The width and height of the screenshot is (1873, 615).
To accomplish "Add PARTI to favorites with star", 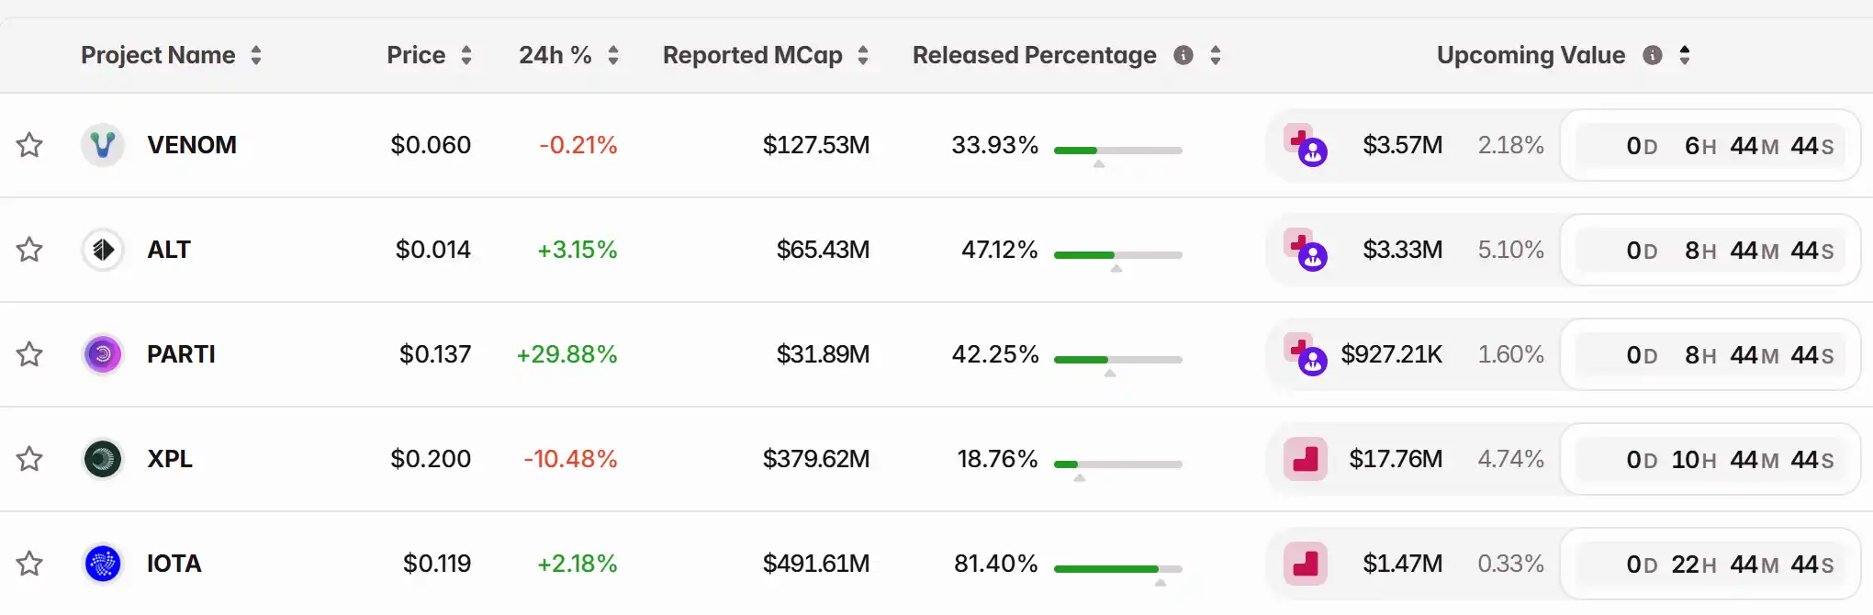I will (29, 354).
